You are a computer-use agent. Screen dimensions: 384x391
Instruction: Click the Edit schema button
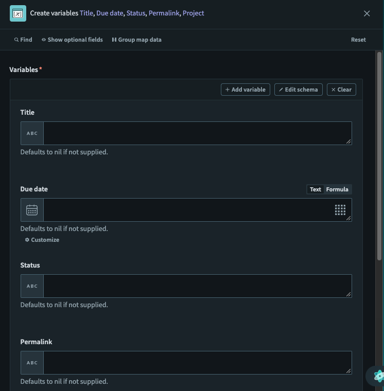pyautogui.click(x=299, y=90)
